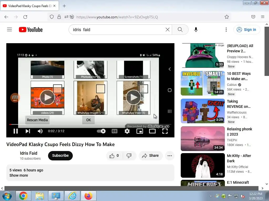Open YouTube settings three-dot menu
This screenshot has height=201, width=269.
pos(226,30)
